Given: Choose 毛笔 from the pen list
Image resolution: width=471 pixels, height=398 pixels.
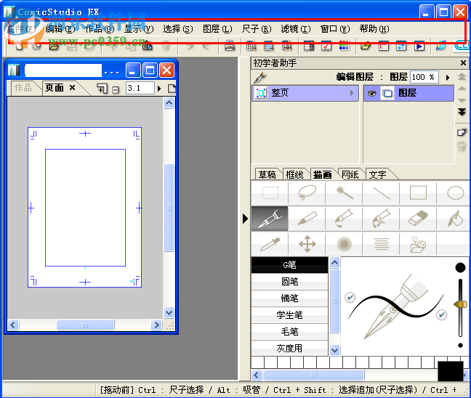Looking at the screenshot, I should (x=289, y=332).
